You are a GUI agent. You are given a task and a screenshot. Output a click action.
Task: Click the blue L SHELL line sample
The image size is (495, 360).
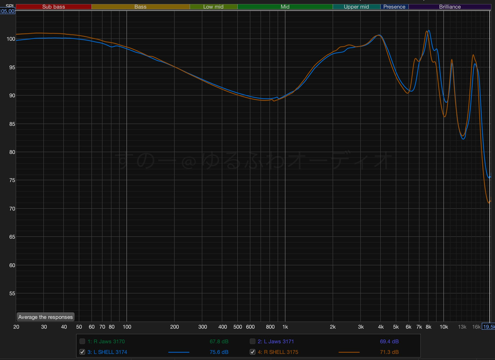click(x=179, y=352)
